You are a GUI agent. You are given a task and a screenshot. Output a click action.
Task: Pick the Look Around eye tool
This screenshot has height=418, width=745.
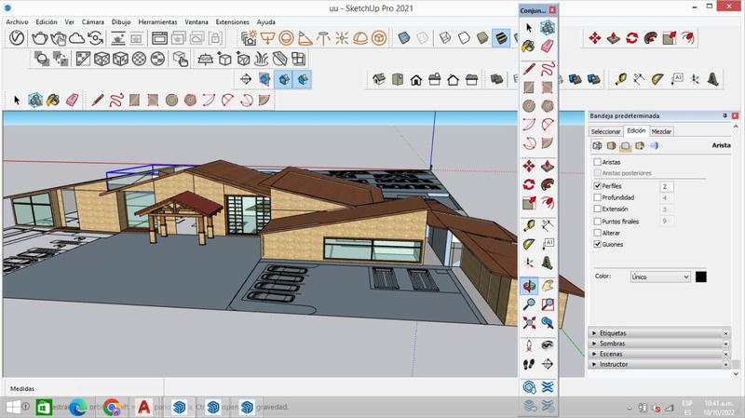click(548, 345)
